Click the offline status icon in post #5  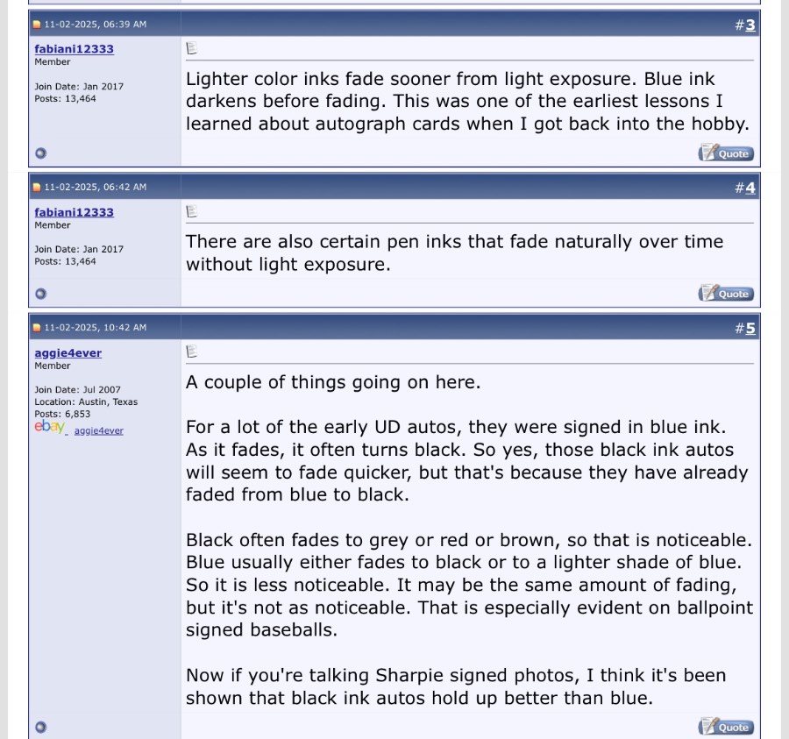click(x=40, y=727)
